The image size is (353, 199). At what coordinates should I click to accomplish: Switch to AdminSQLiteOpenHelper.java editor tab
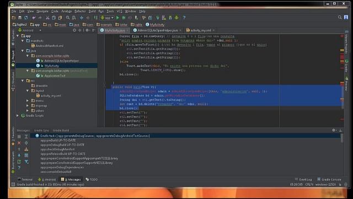158,30
